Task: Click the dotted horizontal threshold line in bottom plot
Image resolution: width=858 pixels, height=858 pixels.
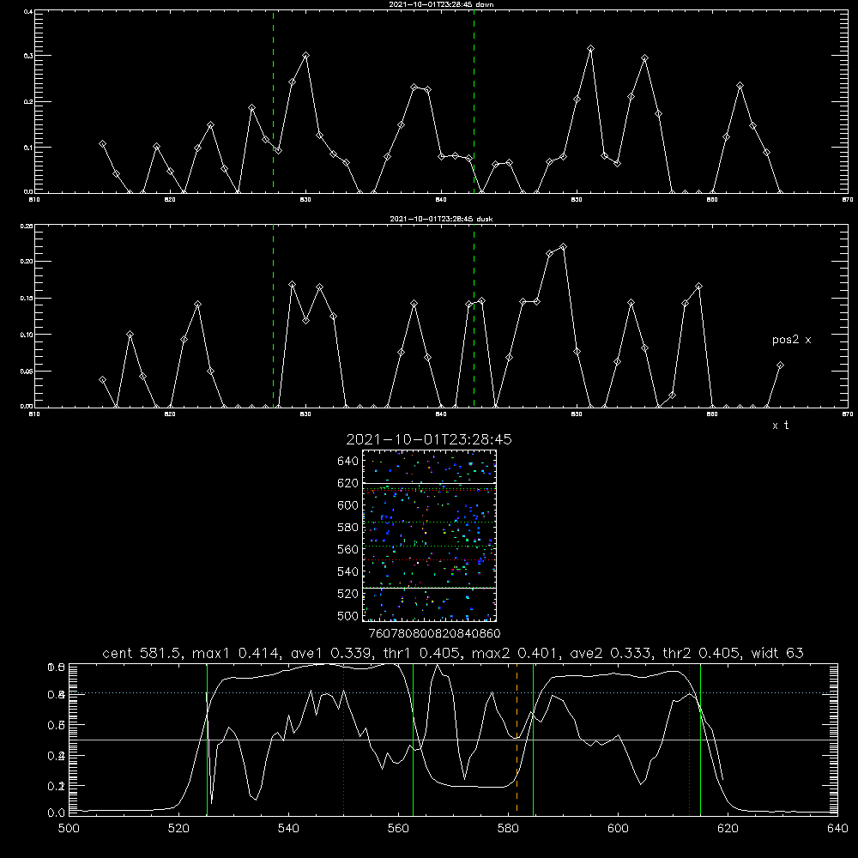Action: pyautogui.click(x=453, y=692)
